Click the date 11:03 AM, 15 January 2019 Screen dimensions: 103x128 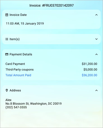pyautogui.click(x=25, y=23)
